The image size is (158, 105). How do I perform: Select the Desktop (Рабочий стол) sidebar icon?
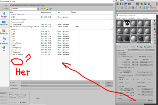click(x=4, y=23)
